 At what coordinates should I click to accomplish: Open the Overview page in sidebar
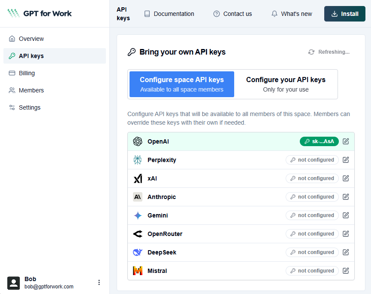tap(31, 39)
